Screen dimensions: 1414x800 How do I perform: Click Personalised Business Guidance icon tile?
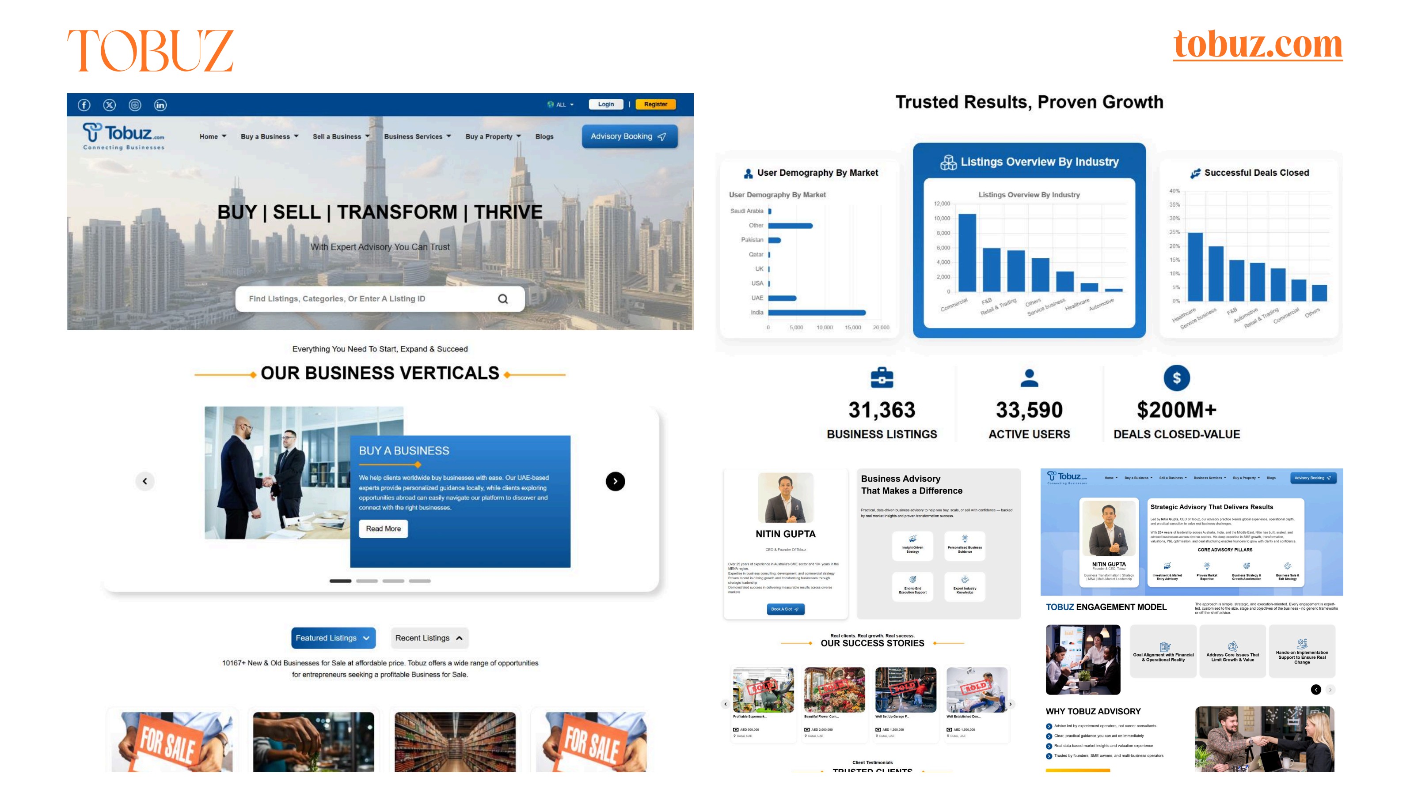coord(965,545)
